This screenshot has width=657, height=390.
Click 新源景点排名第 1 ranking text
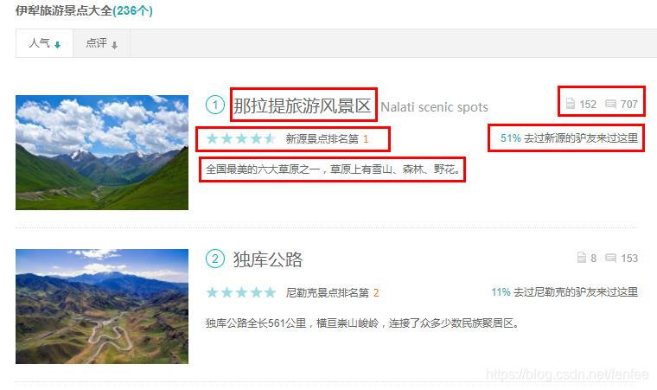point(327,139)
